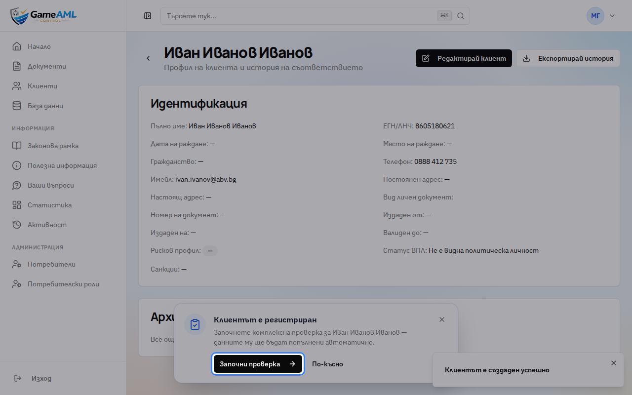Choose По-късно in the dialog
This screenshot has height=395, width=632.
tap(327, 364)
